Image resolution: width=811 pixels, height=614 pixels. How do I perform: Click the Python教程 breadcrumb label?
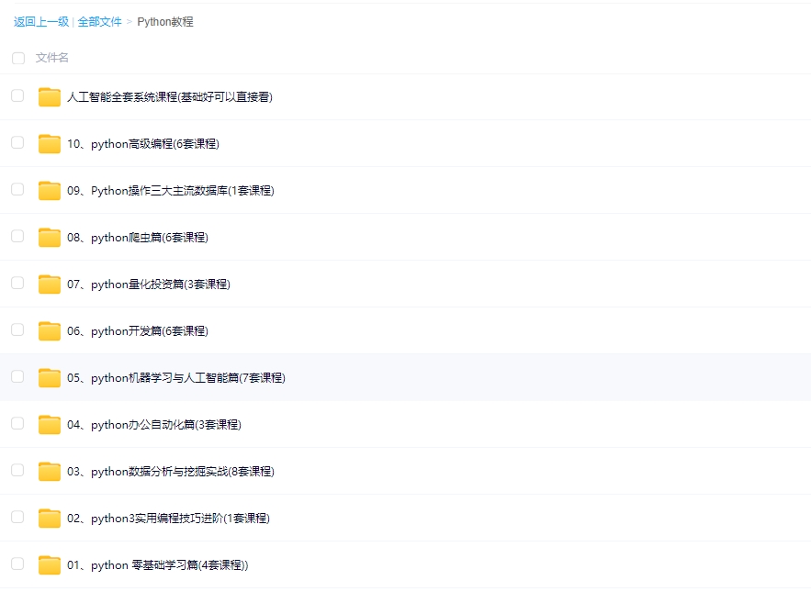pos(165,22)
